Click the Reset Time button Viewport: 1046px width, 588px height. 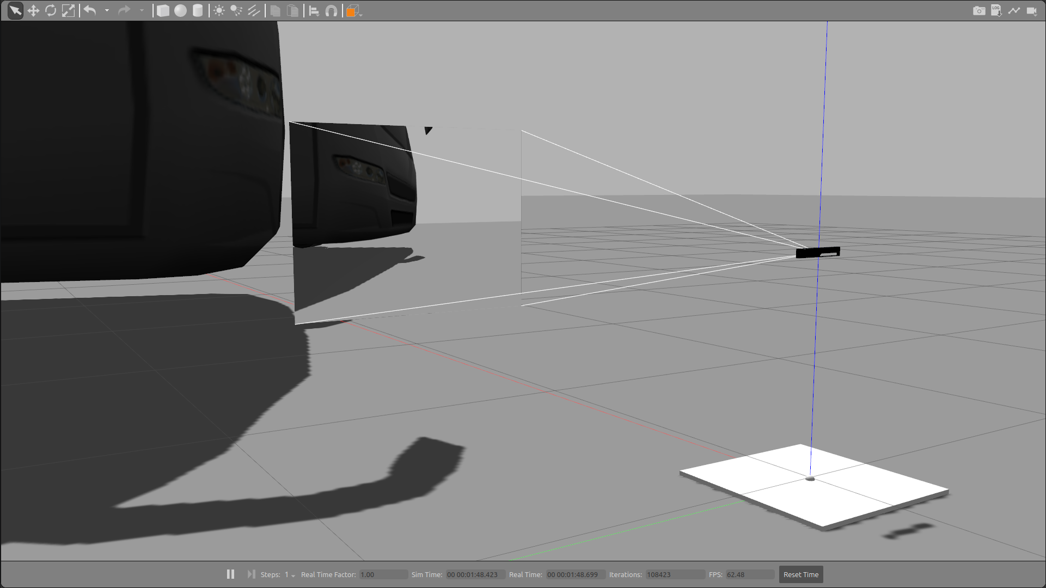[800, 574]
